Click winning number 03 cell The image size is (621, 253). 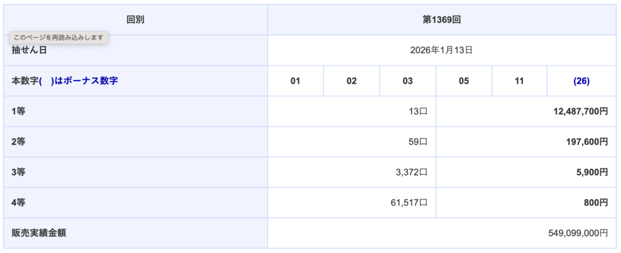[x=408, y=81]
